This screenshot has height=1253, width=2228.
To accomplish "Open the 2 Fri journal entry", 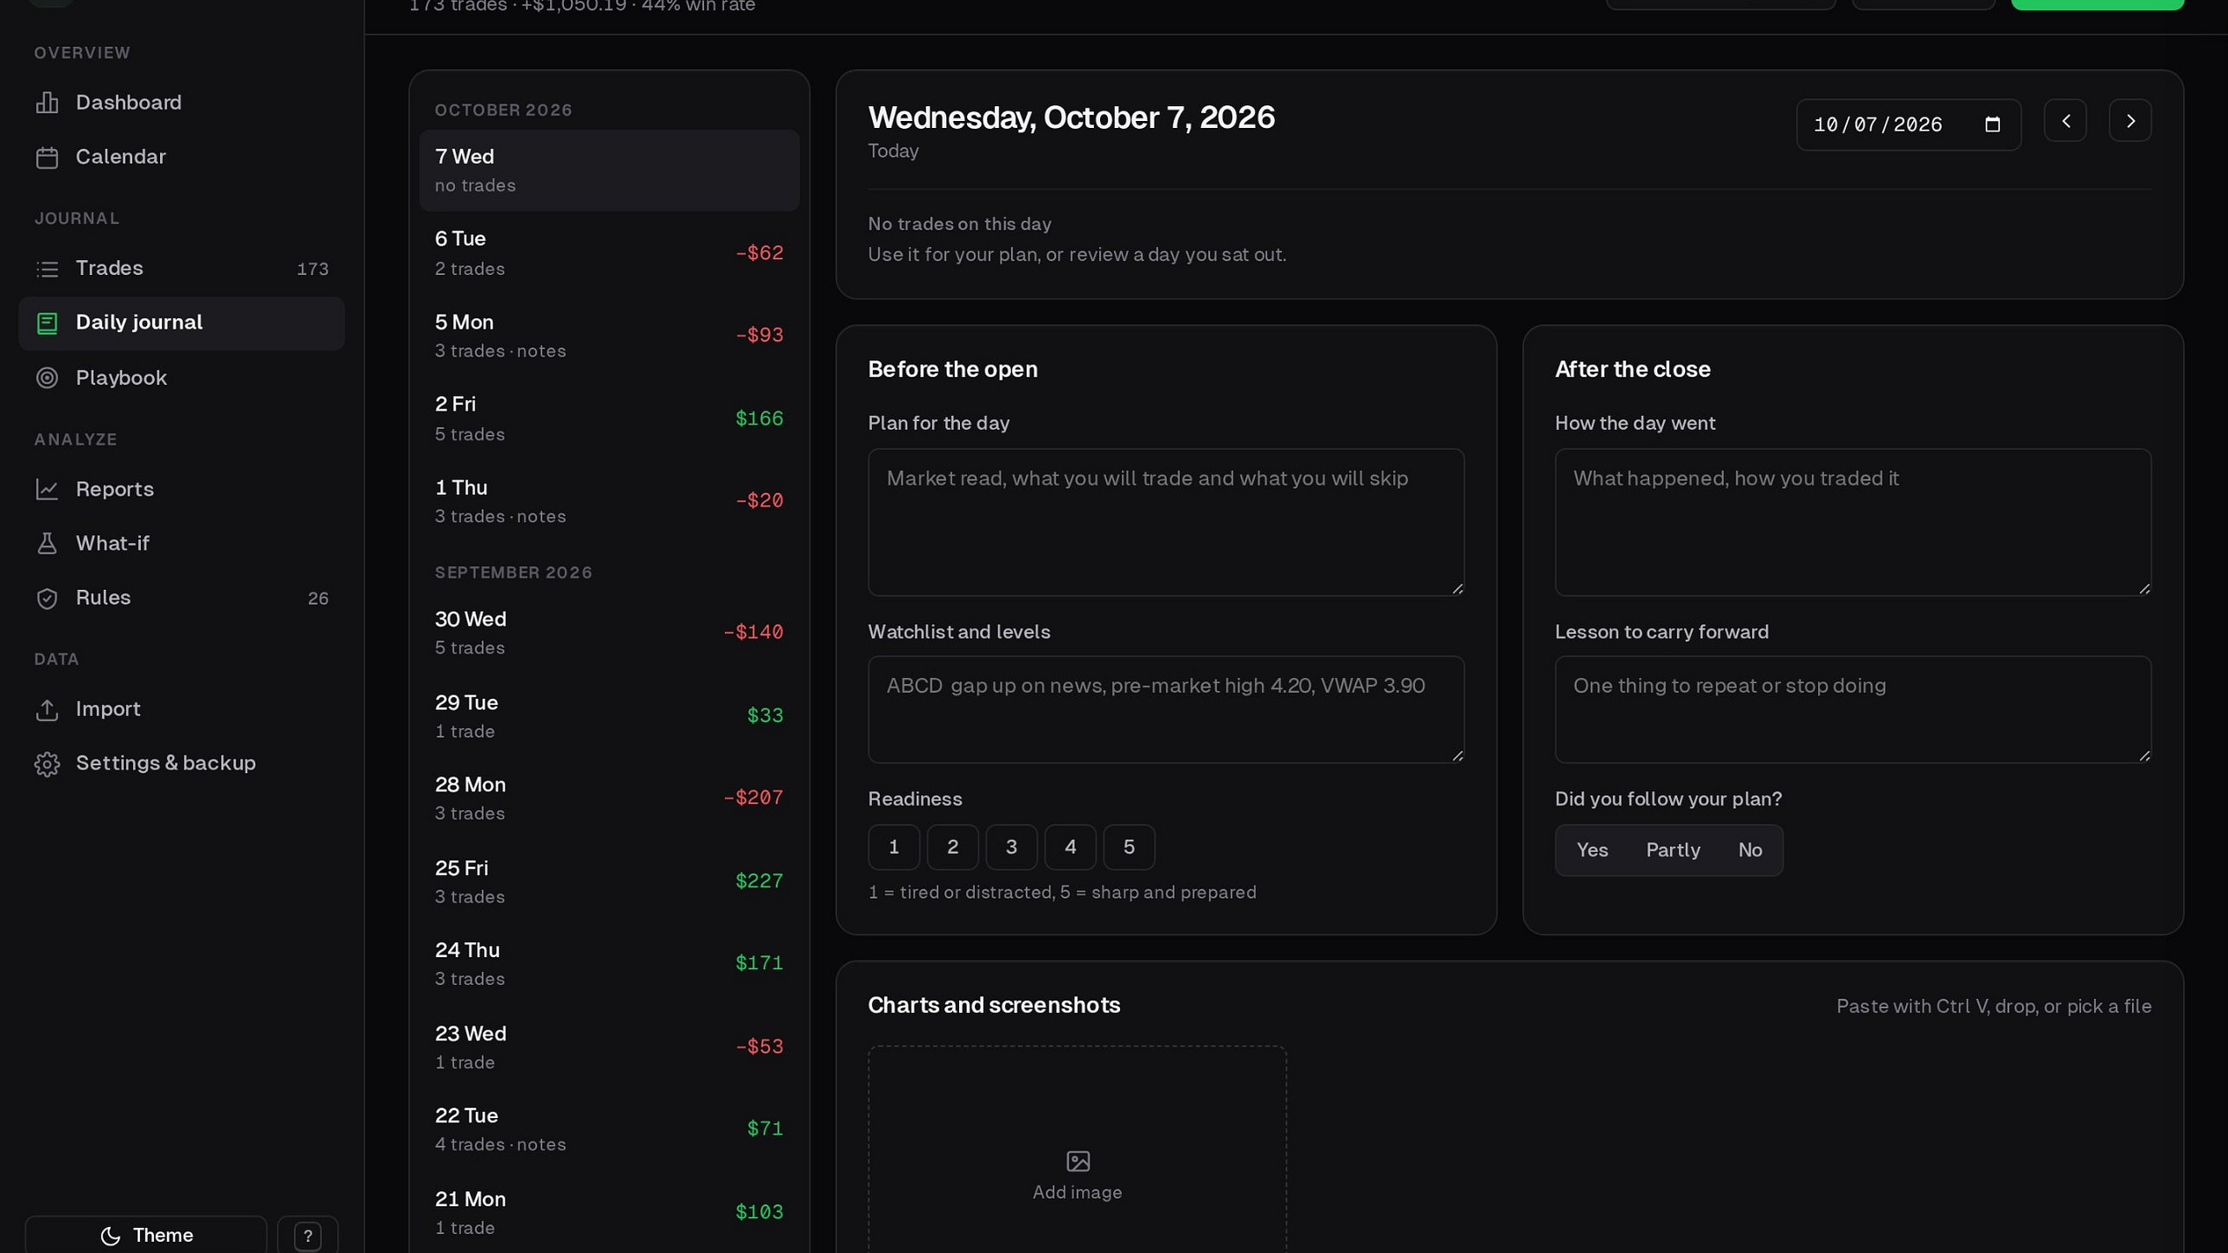I will [609, 419].
